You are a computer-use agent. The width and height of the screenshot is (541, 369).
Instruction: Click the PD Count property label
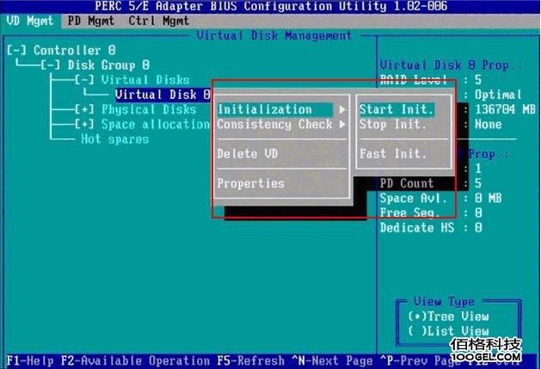(407, 183)
